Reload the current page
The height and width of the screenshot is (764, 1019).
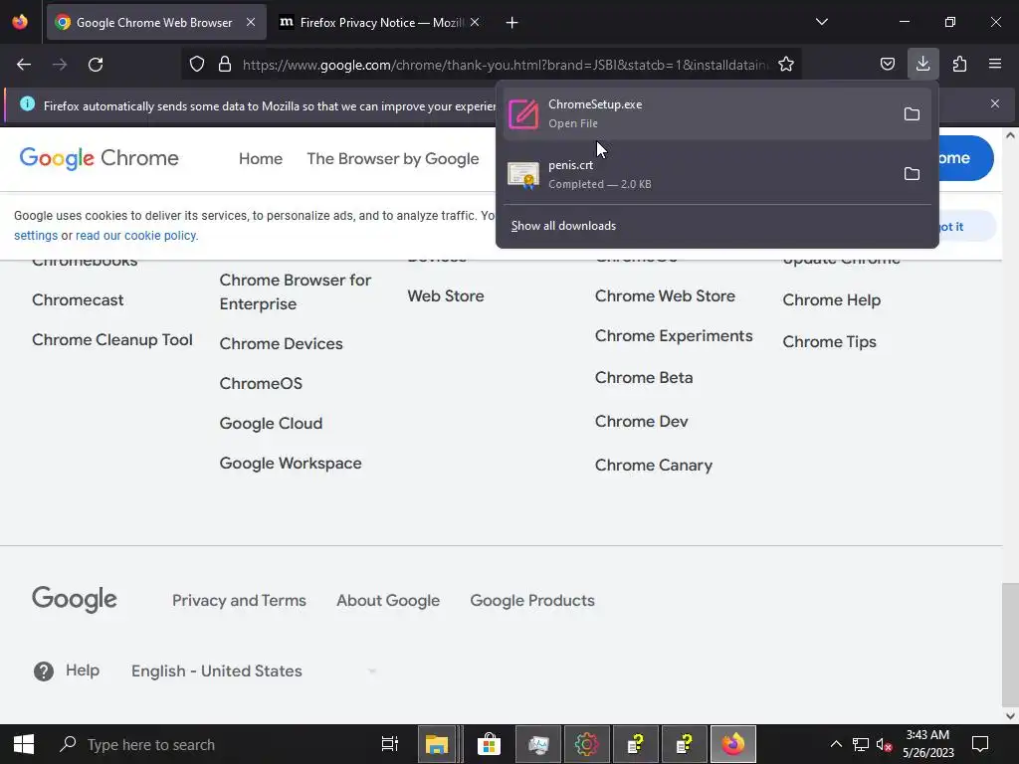click(96, 65)
